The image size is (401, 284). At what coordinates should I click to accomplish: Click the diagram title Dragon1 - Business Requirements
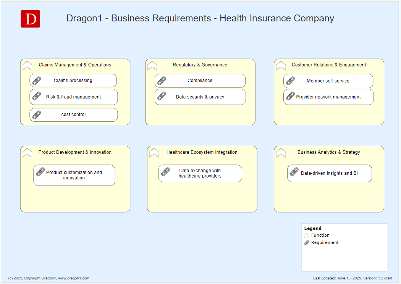tap(200, 18)
